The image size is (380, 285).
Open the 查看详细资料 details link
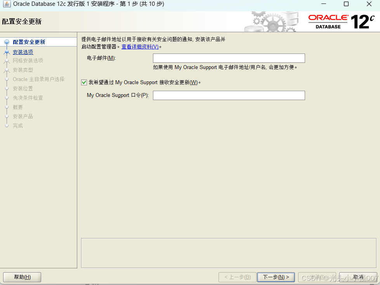140,47
